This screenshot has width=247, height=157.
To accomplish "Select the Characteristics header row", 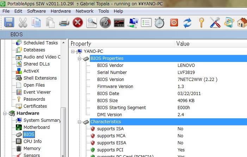I will (x=168, y=122).
